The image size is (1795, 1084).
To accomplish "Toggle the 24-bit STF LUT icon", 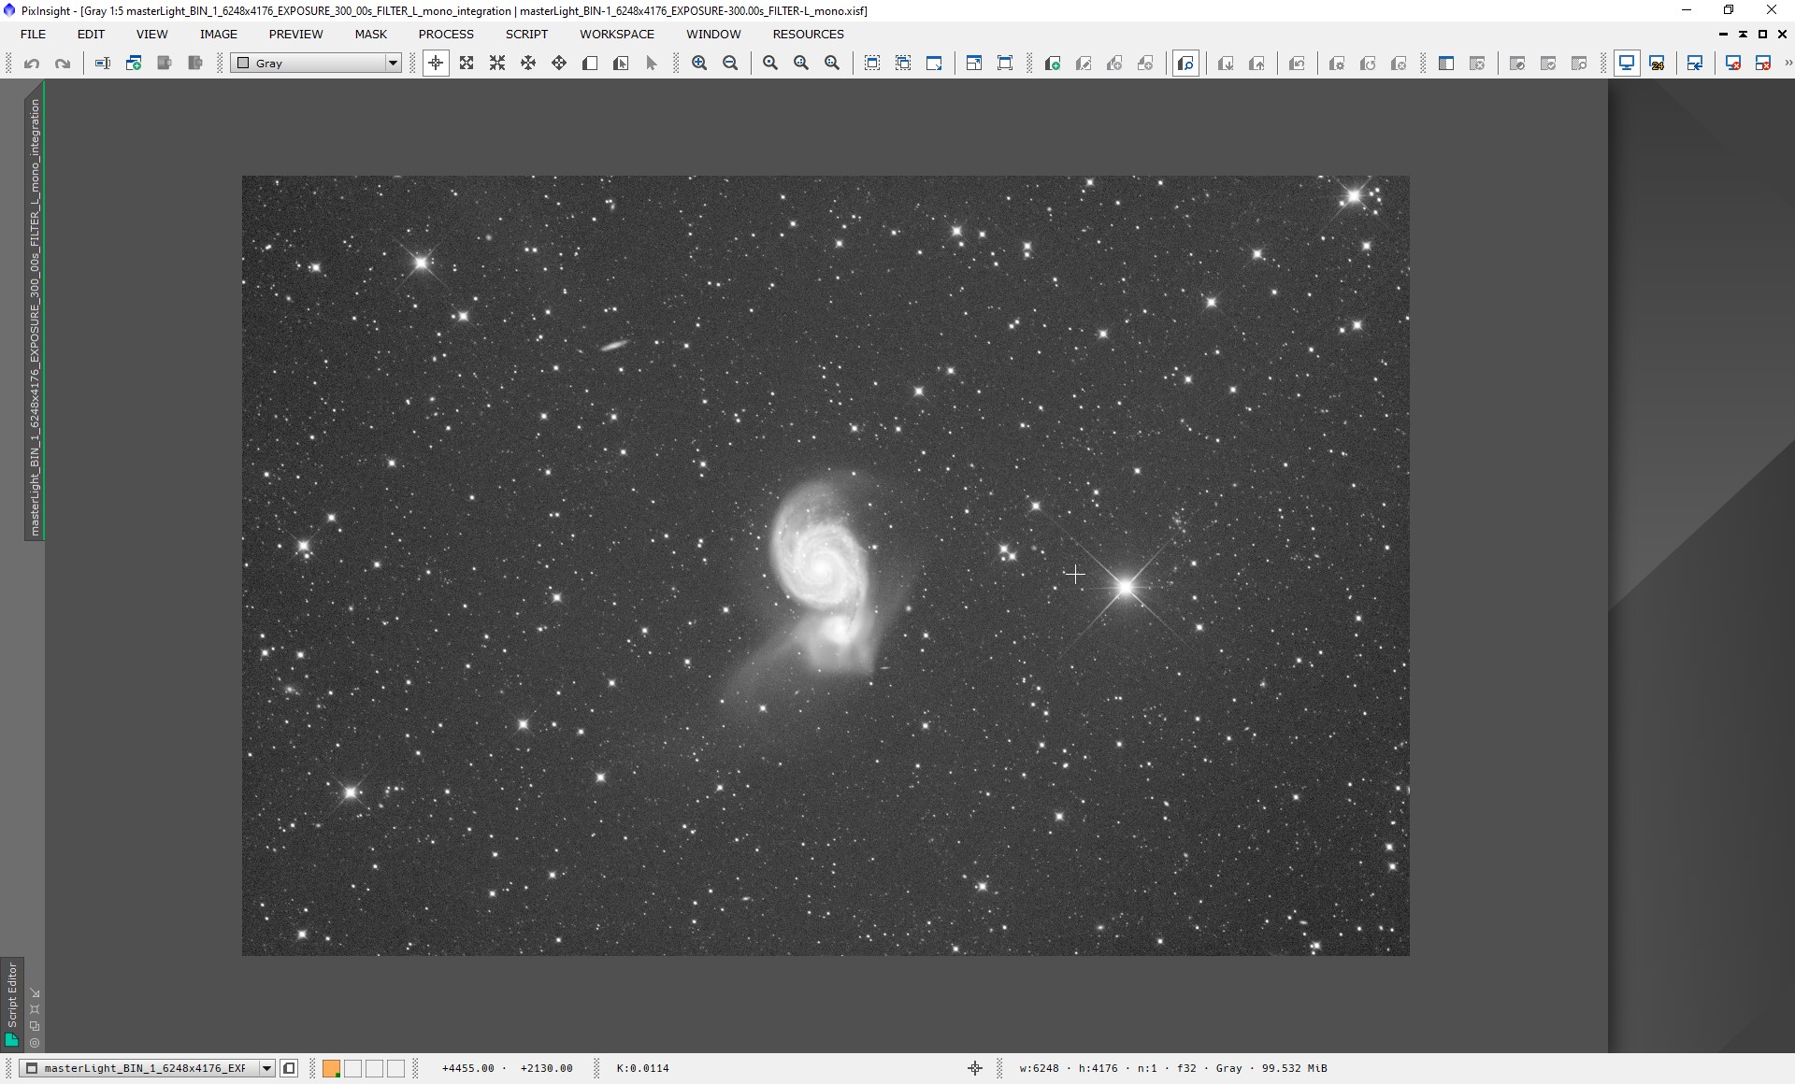I will (1658, 64).
